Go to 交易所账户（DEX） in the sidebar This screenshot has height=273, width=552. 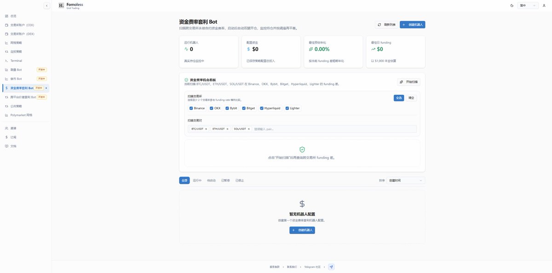[25, 34]
